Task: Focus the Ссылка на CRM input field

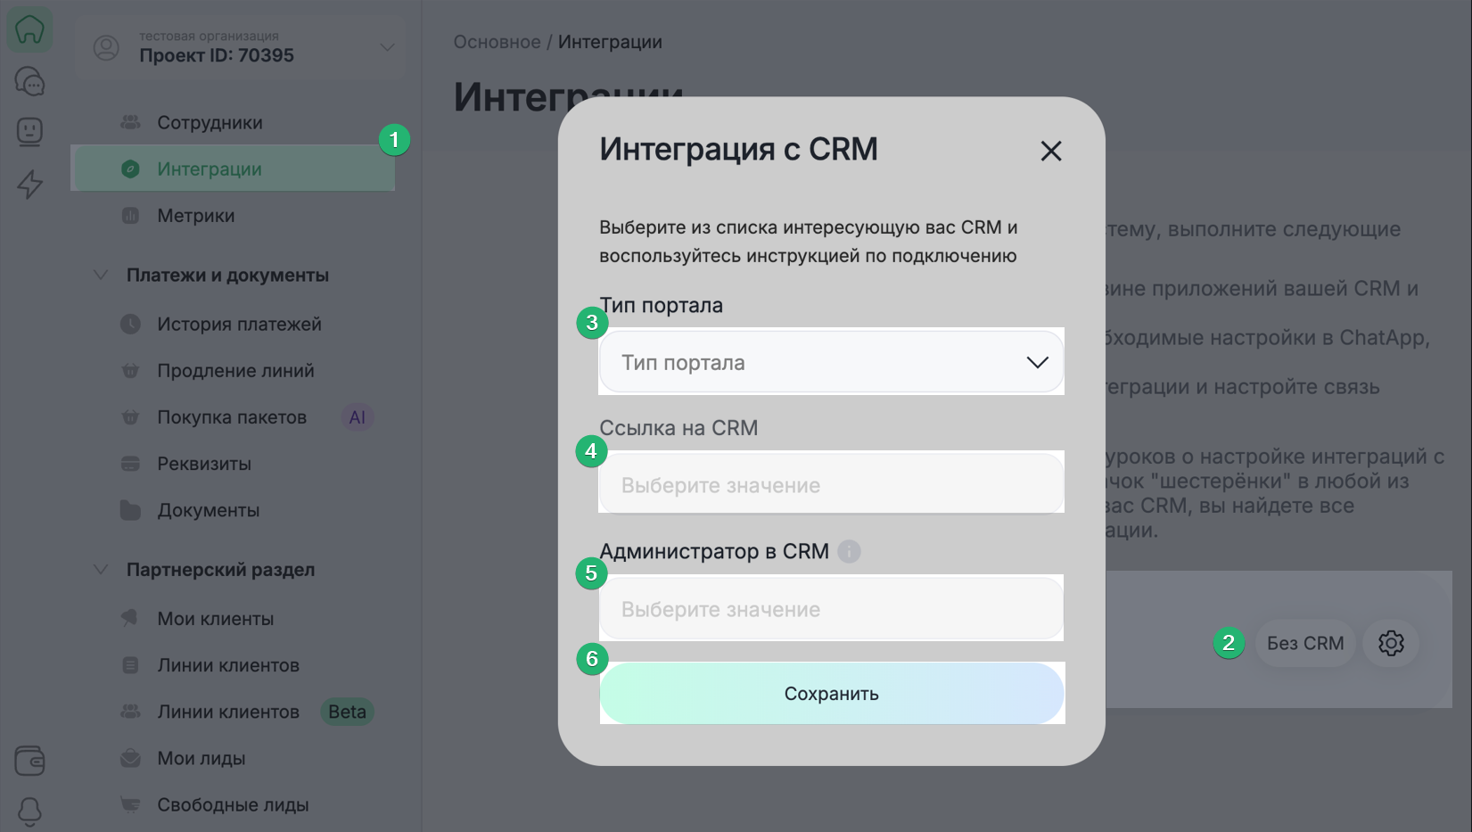Action: (x=831, y=485)
